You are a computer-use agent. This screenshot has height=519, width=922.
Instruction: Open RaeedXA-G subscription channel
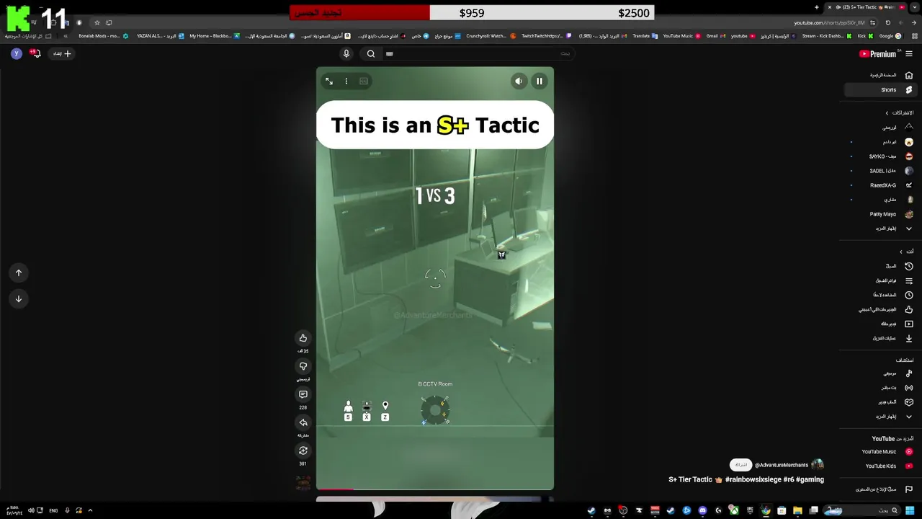click(882, 185)
